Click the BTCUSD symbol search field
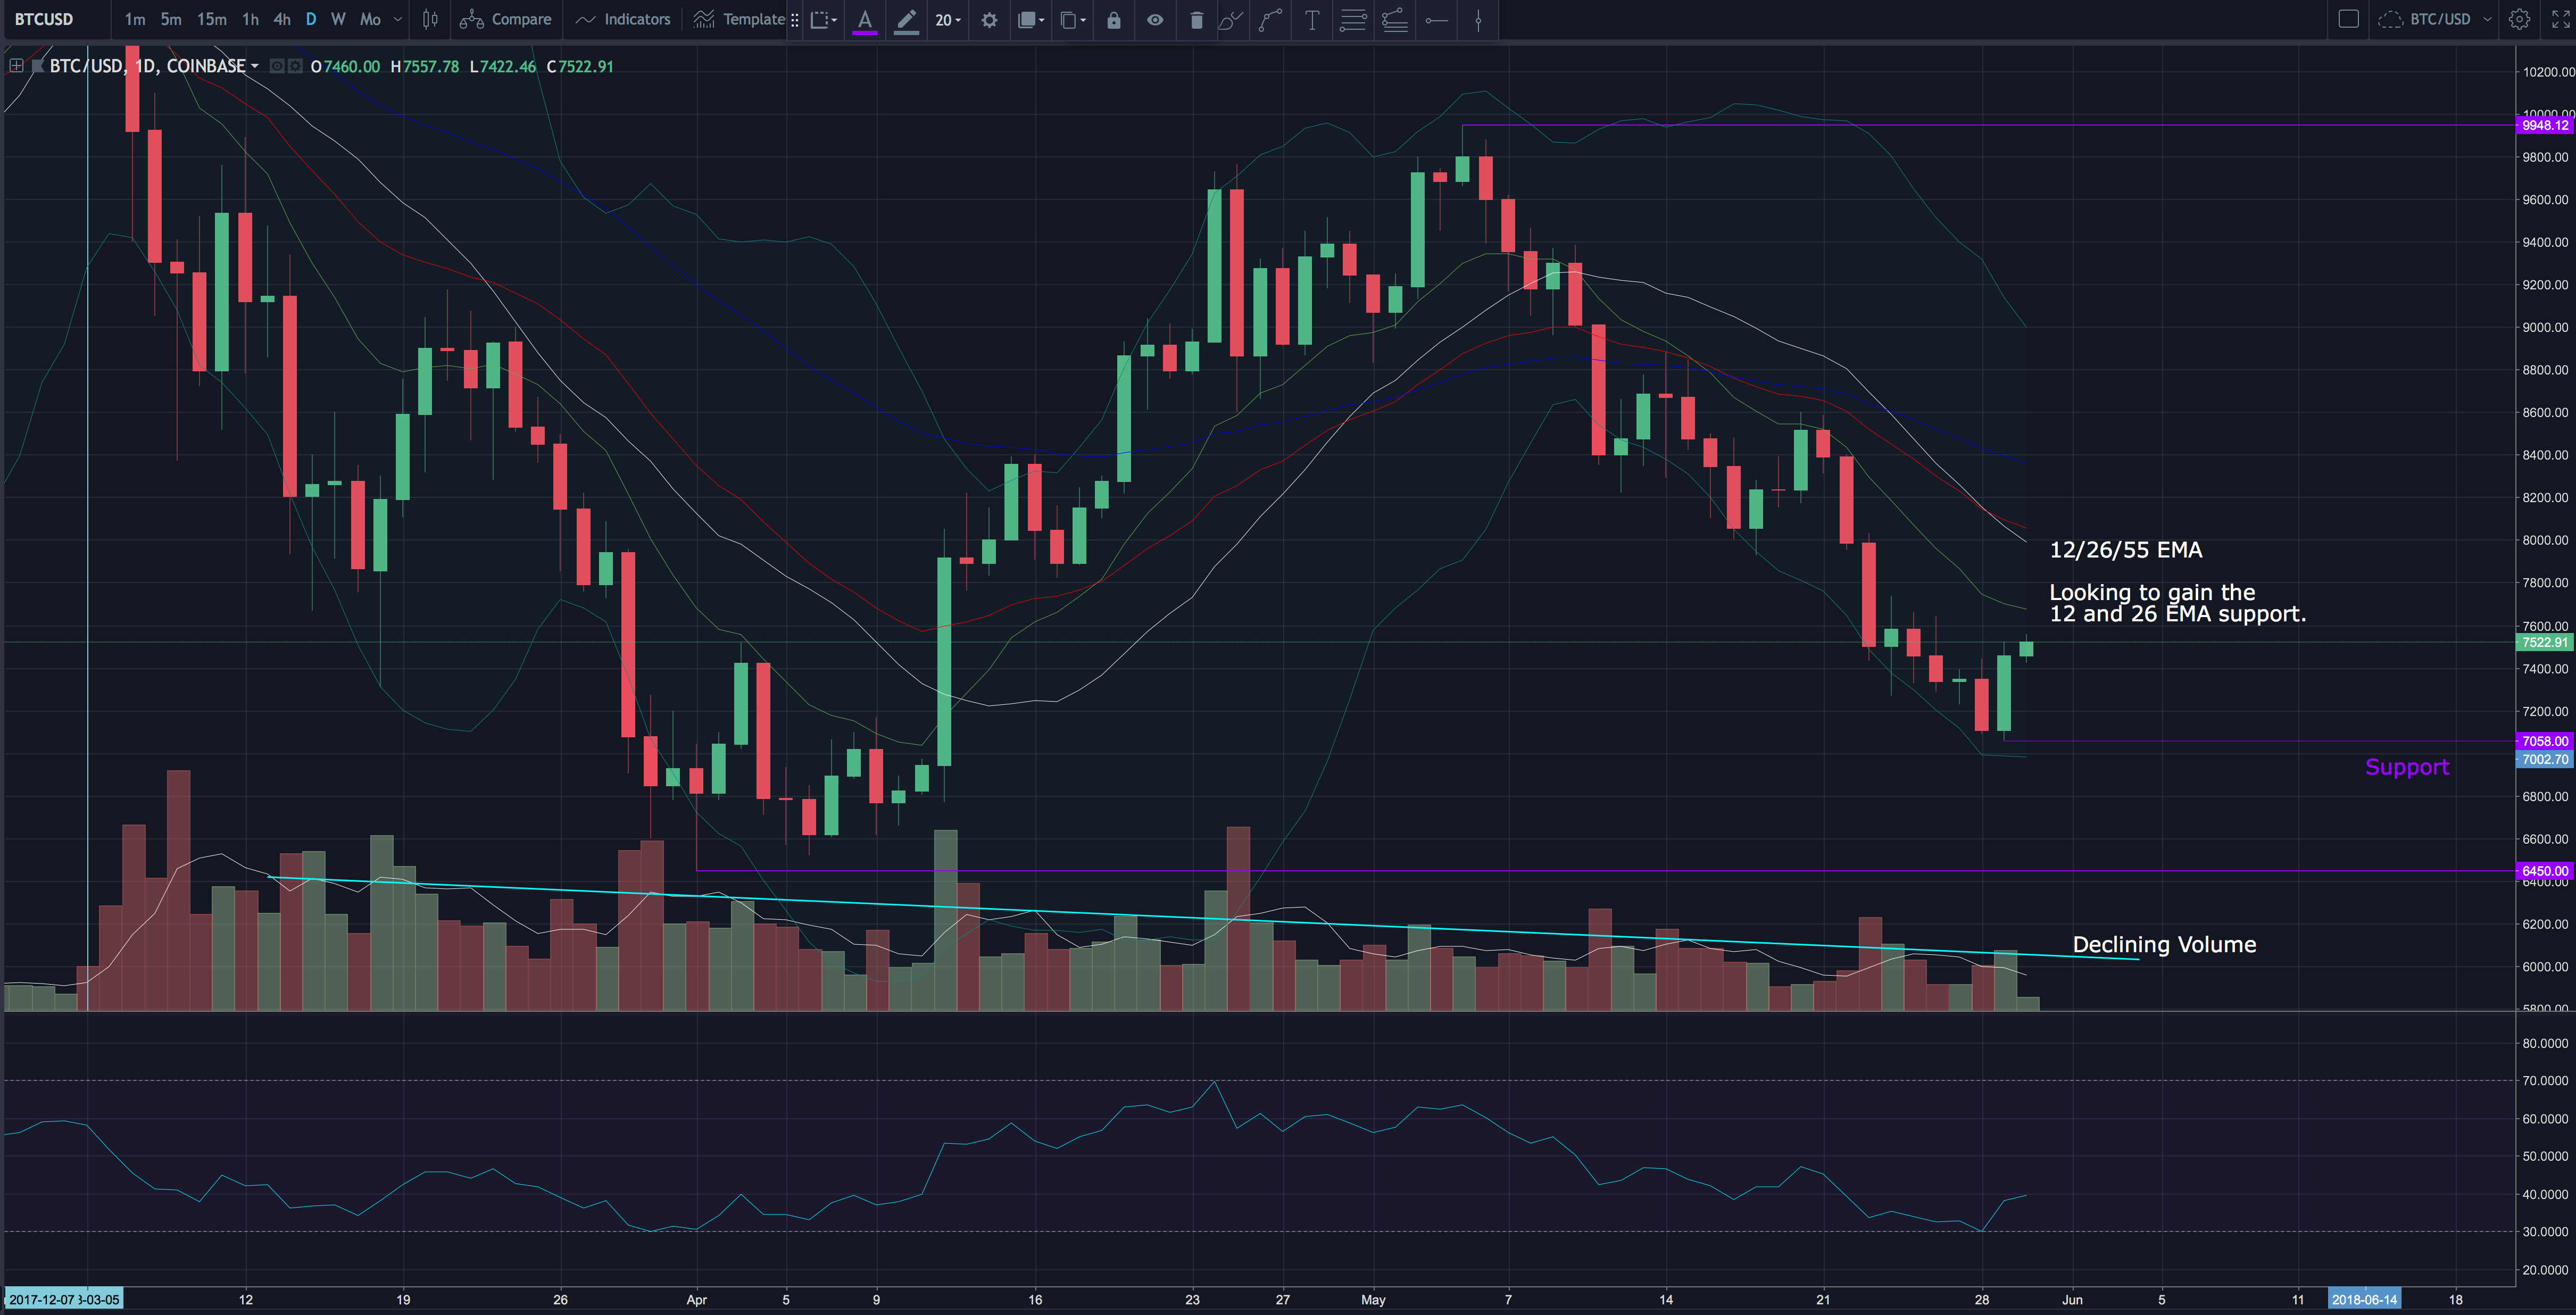 56,19
